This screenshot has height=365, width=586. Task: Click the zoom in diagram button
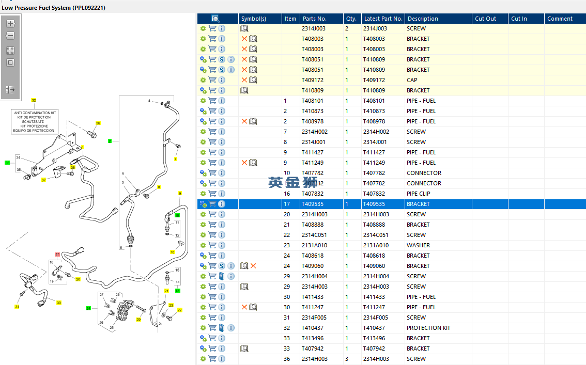click(10, 24)
